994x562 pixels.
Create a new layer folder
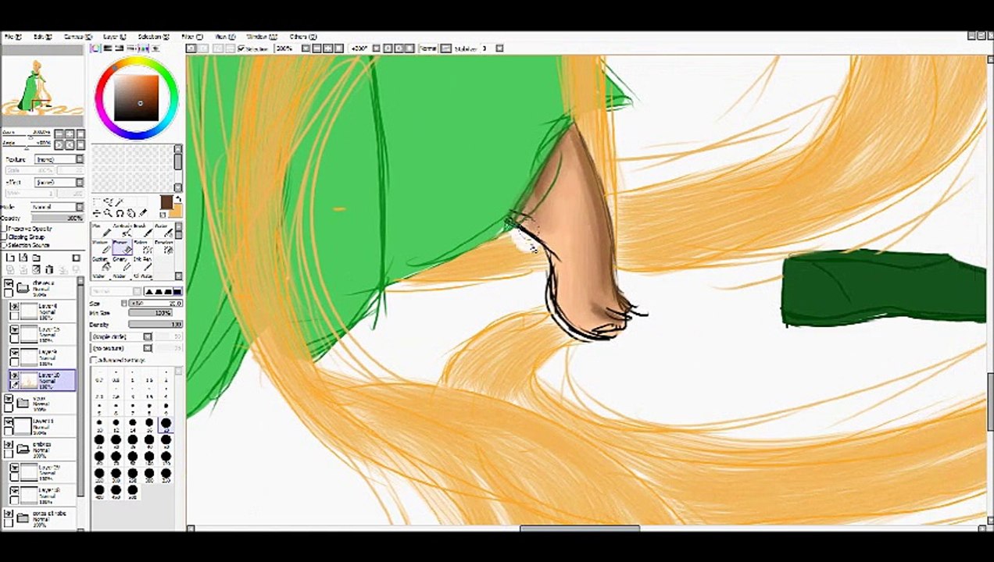click(36, 258)
